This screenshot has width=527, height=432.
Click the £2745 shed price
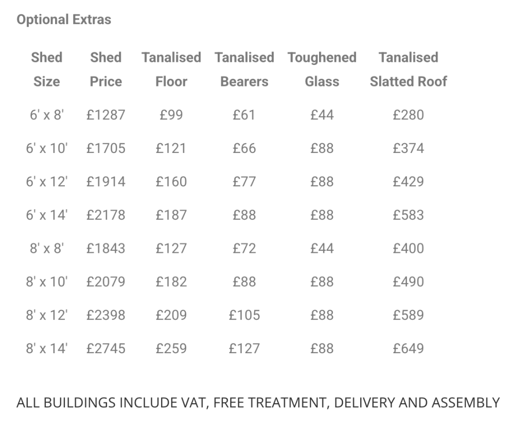[x=106, y=348]
